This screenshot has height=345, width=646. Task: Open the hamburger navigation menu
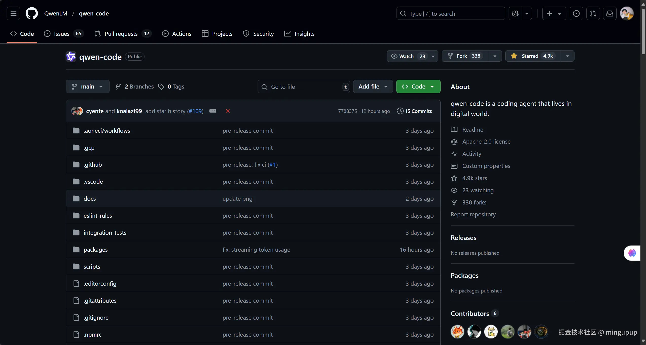13,13
